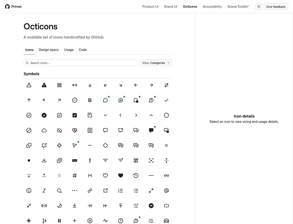Pick the small filled dot icon
293x224 pixels.
[x=29, y=160]
